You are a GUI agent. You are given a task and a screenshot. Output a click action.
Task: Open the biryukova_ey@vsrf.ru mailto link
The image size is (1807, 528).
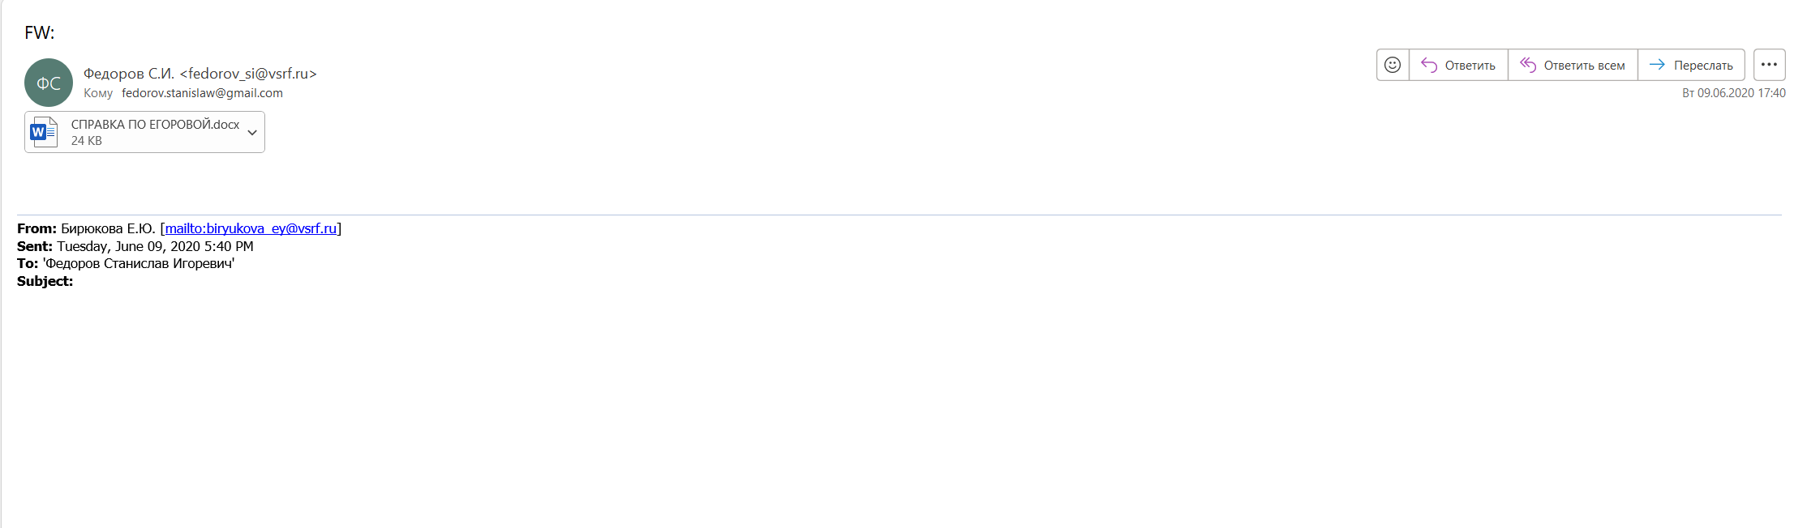(x=251, y=228)
